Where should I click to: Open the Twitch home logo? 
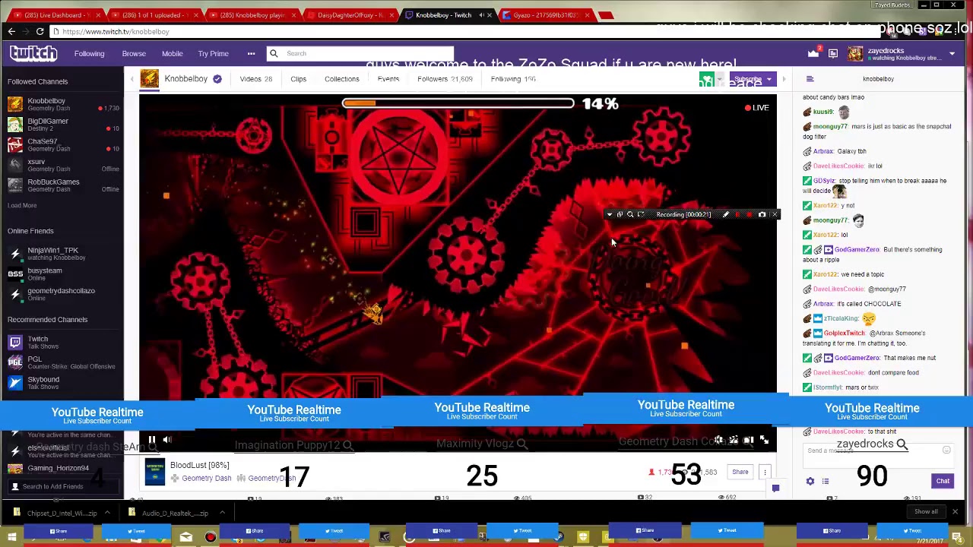click(33, 53)
